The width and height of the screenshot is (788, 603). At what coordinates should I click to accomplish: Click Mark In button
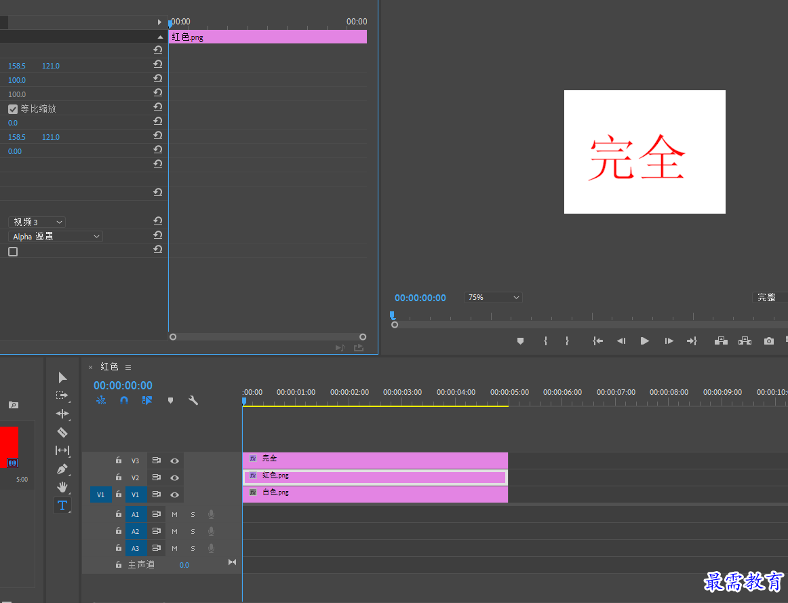point(545,341)
